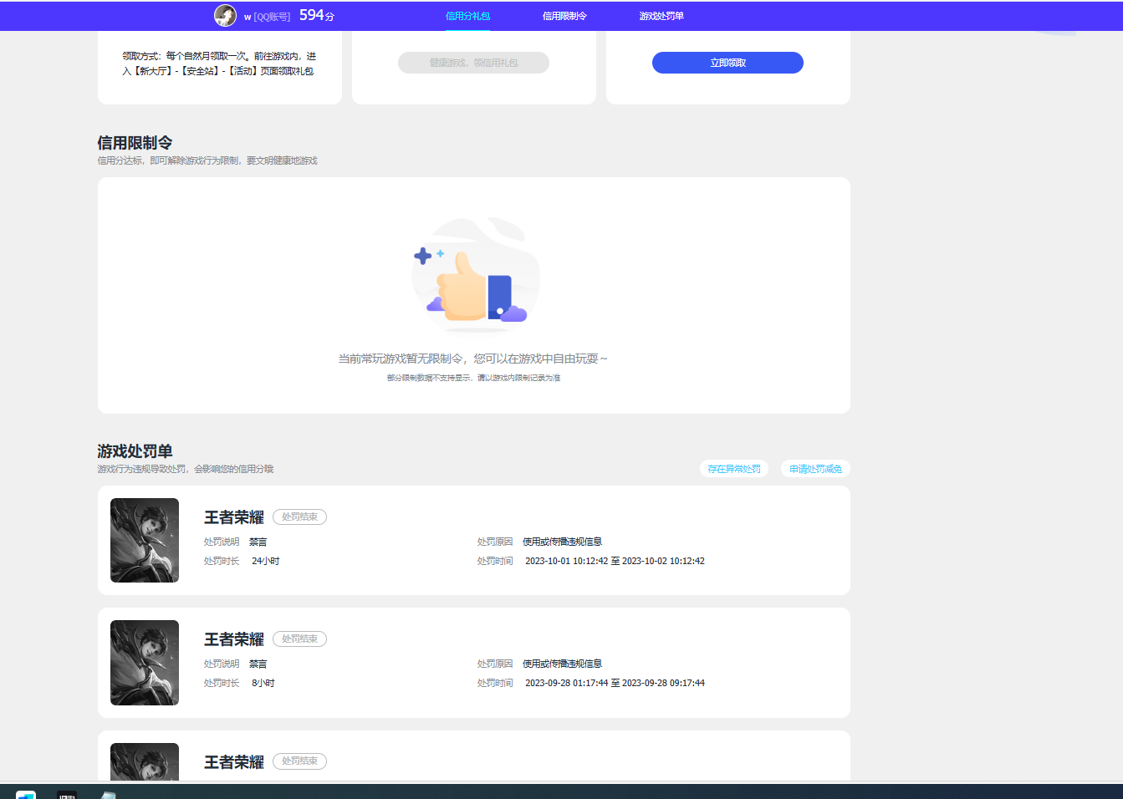Click the 594分 credit score display
This screenshot has height=799, width=1123.
(315, 15)
